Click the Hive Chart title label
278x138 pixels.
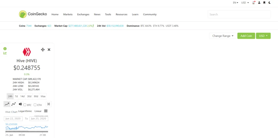pyautogui.click(x=11, y=112)
